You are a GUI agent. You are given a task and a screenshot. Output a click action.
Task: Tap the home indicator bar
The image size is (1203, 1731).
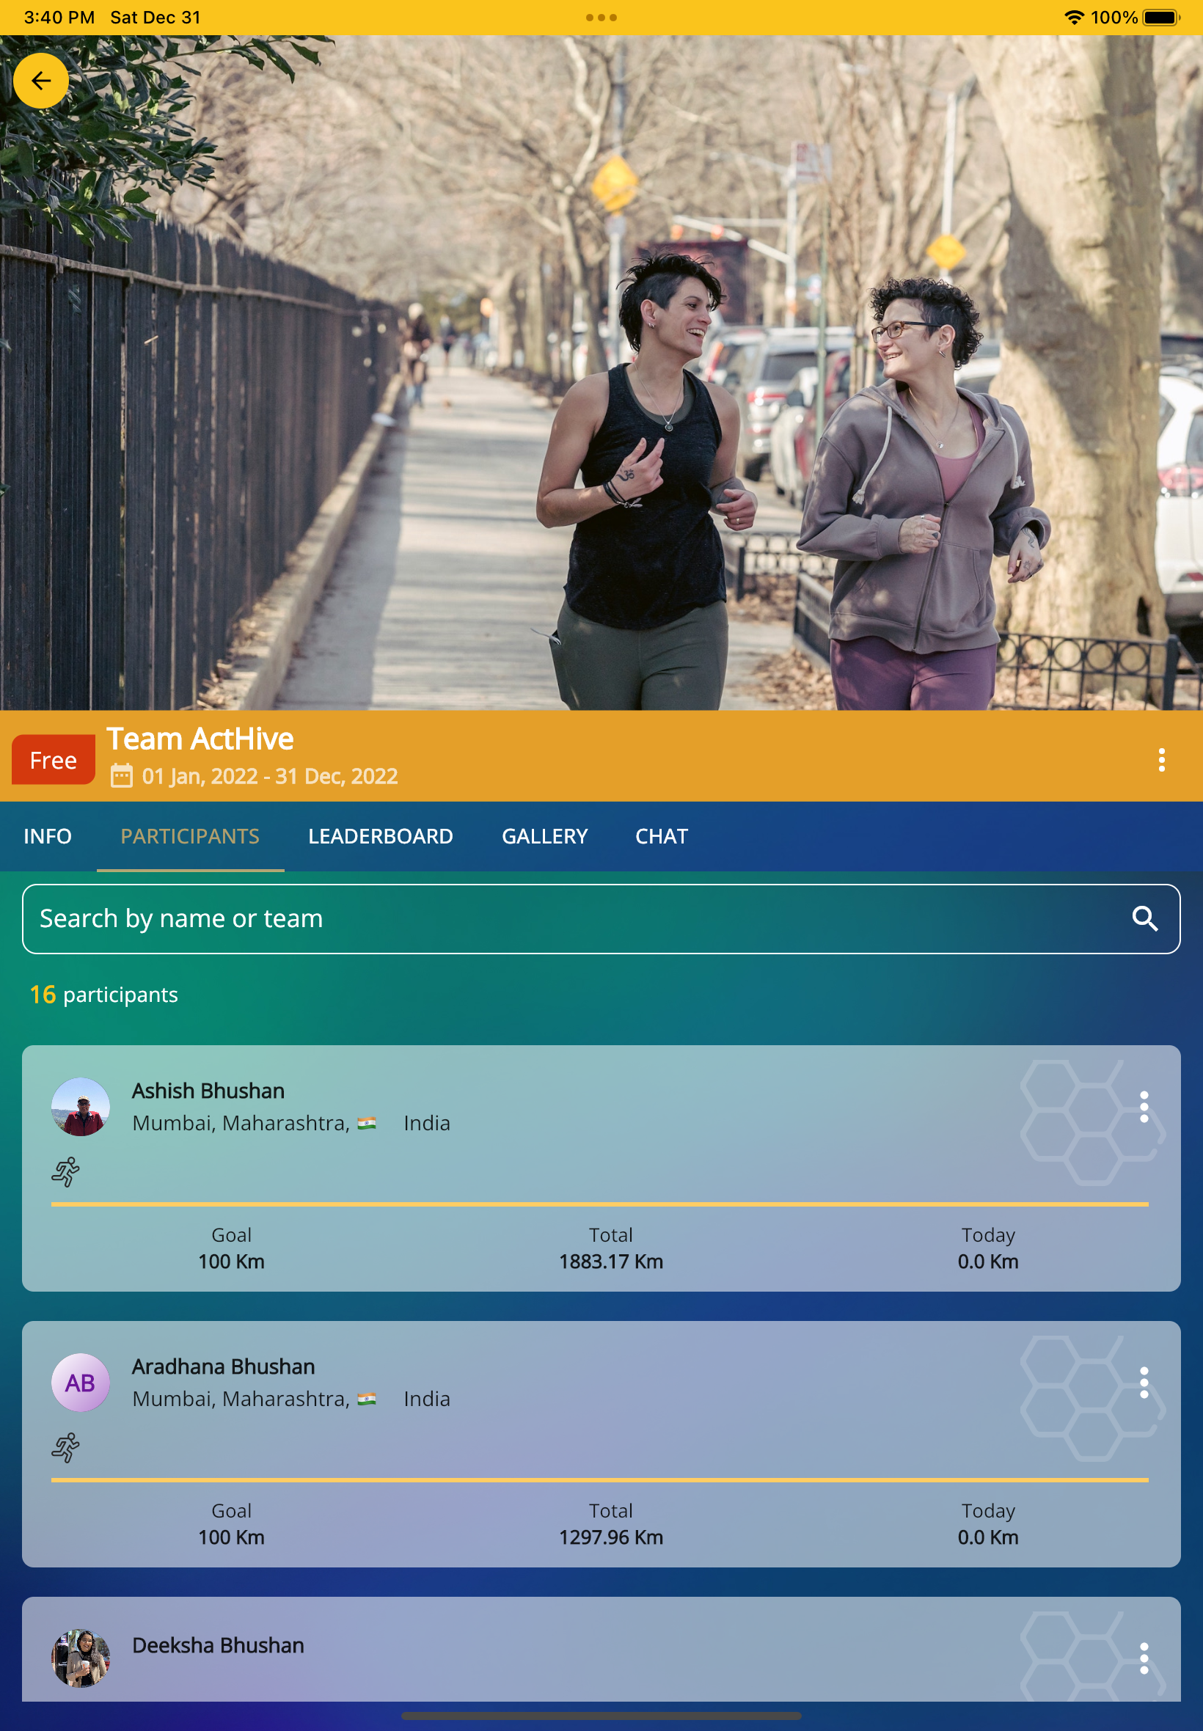tap(601, 1716)
